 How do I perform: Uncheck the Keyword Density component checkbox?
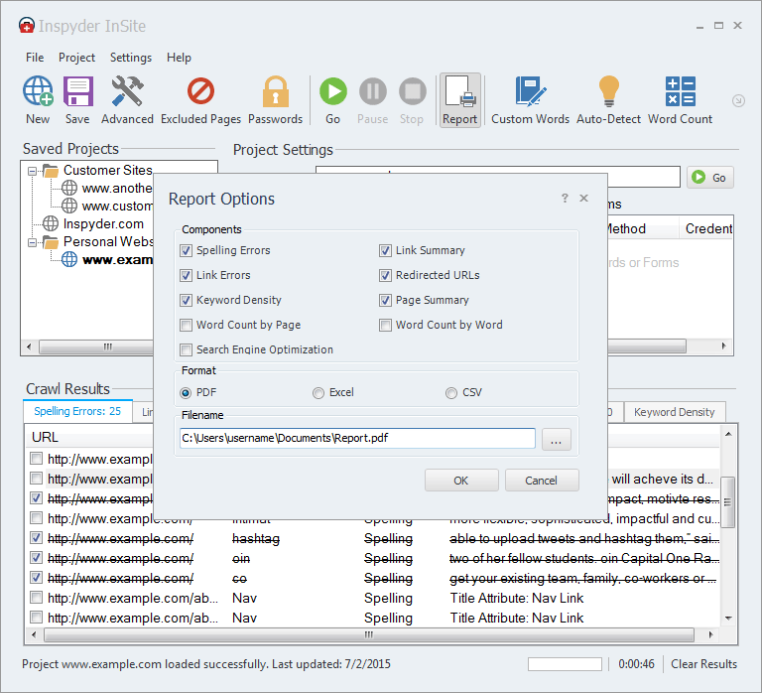pyautogui.click(x=186, y=300)
